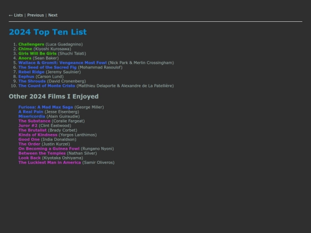Click director name Jeremy Saulnier
Image resolution: width=311 pixels, height=233 pixels.
63,72
